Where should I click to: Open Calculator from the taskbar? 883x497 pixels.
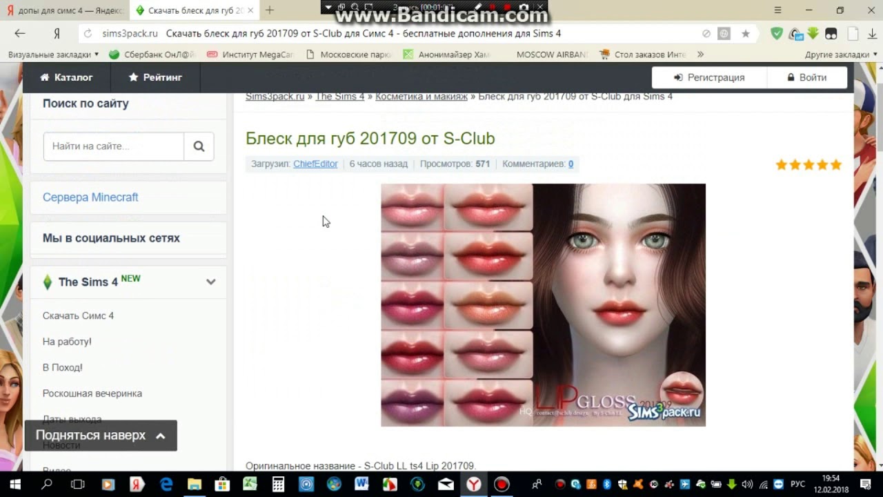[x=278, y=485]
